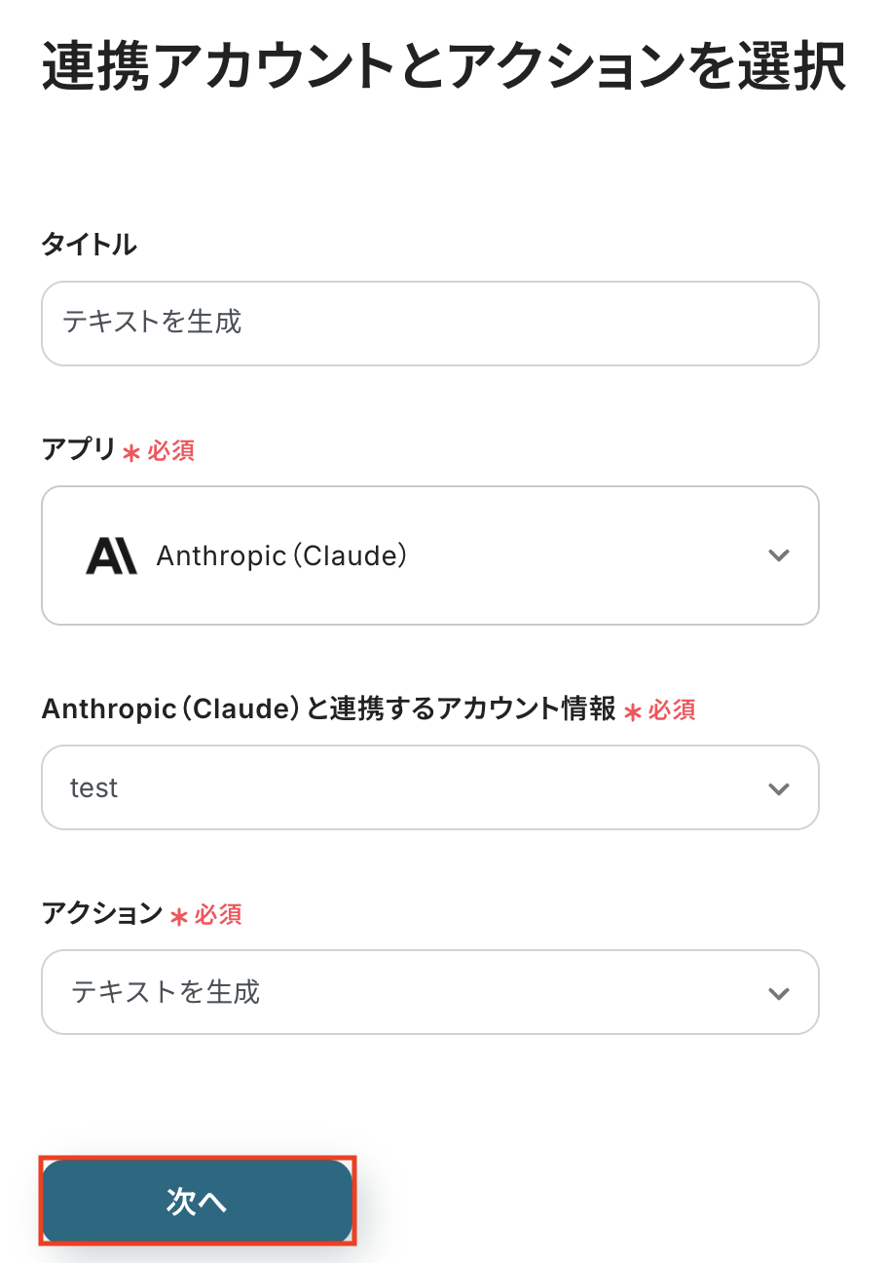The width and height of the screenshot is (888, 1263).
Task: Click the red asterisk next to アクション
Action: 179,916
